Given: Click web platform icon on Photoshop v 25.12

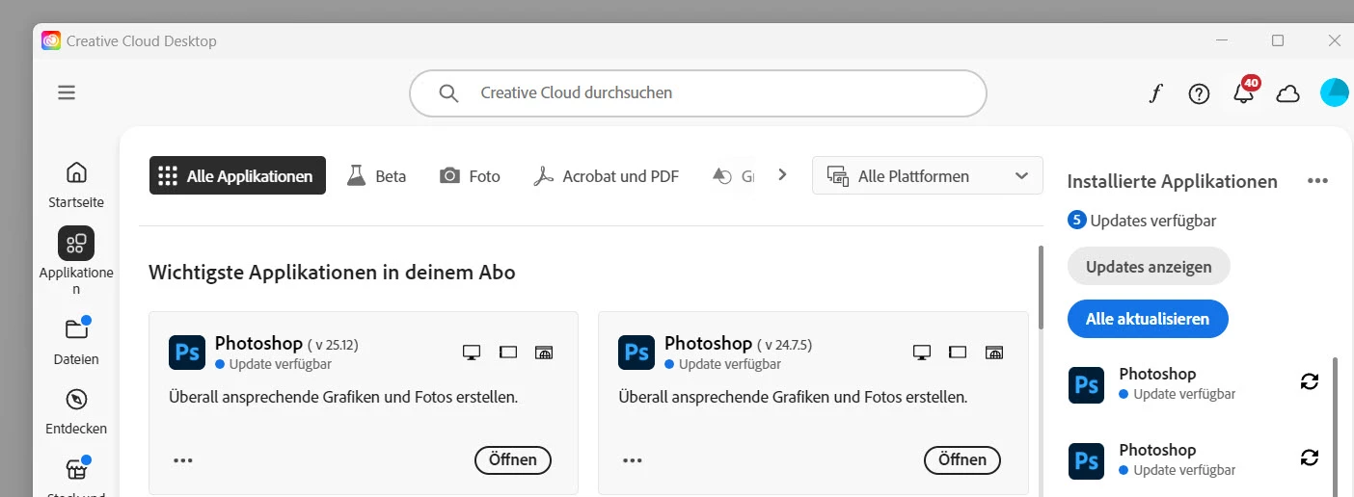Looking at the screenshot, I should coord(545,353).
